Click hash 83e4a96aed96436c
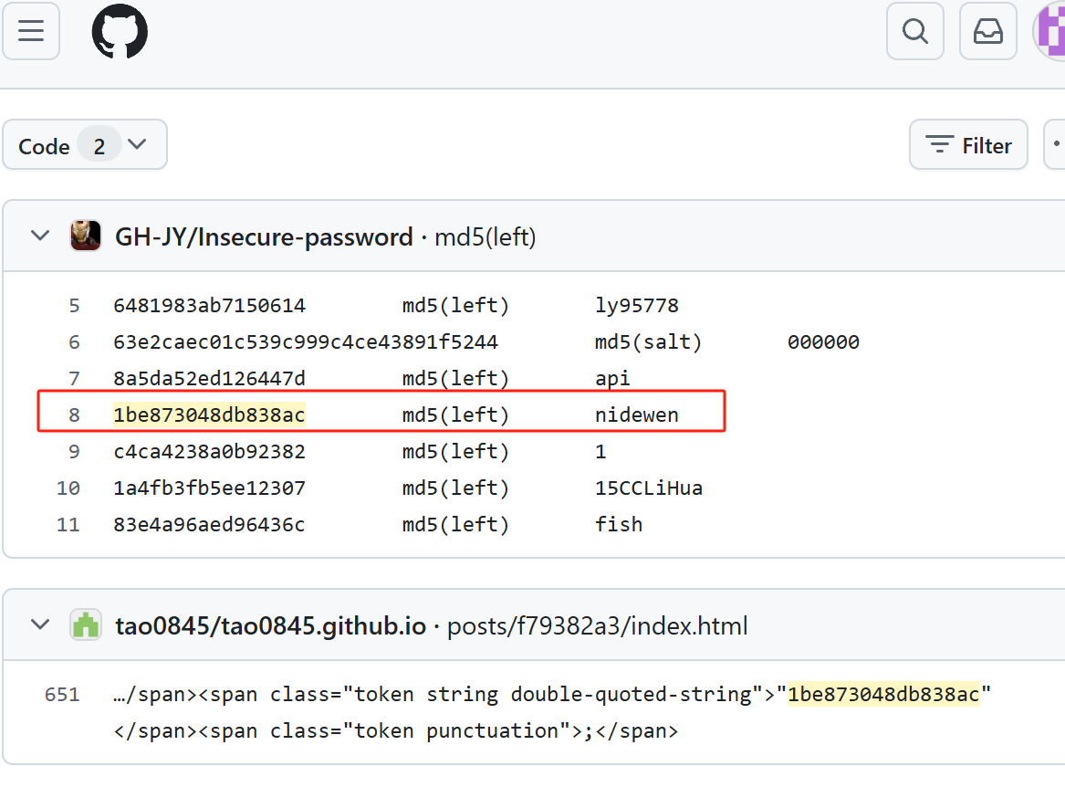Viewport: 1065px width, 808px height. [209, 525]
